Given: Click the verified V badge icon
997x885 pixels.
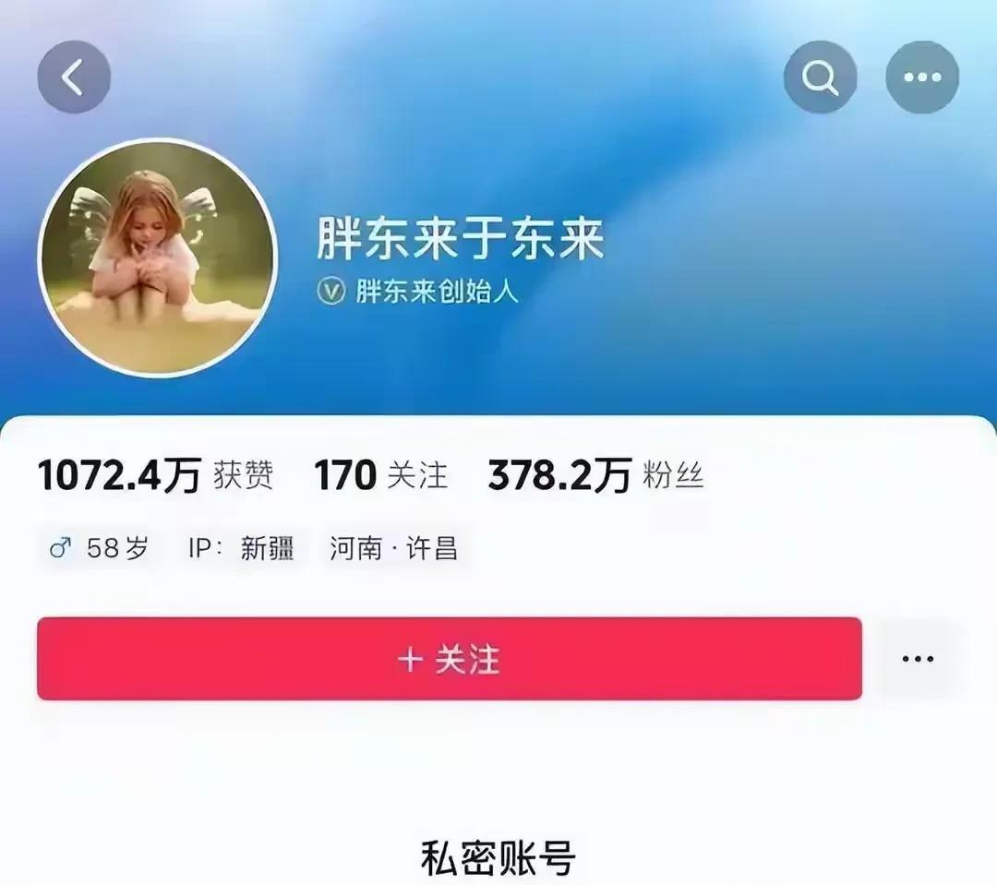Looking at the screenshot, I should [x=330, y=292].
